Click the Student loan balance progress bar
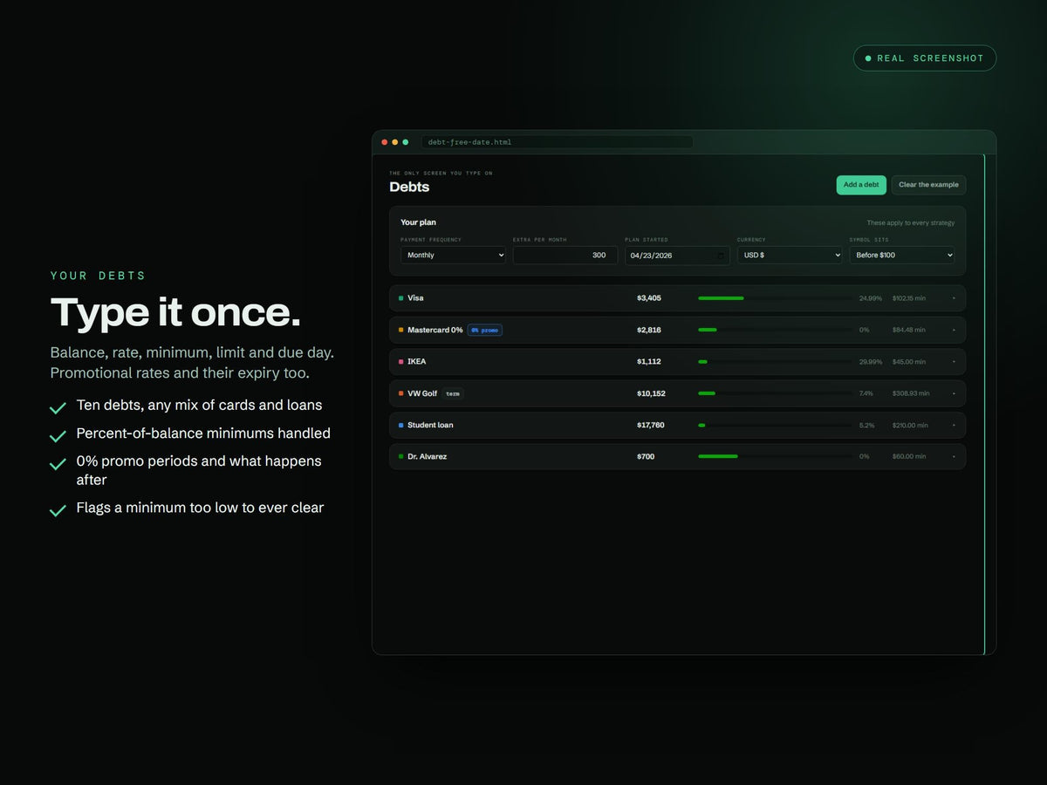The image size is (1047, 785). tap(775, 425)
